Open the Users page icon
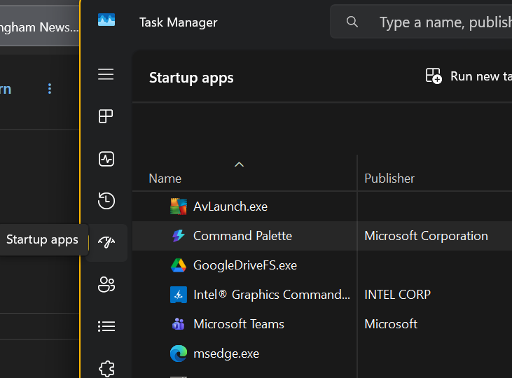The width and height of the screenshot is (512, 378). [x=106, y=284]
